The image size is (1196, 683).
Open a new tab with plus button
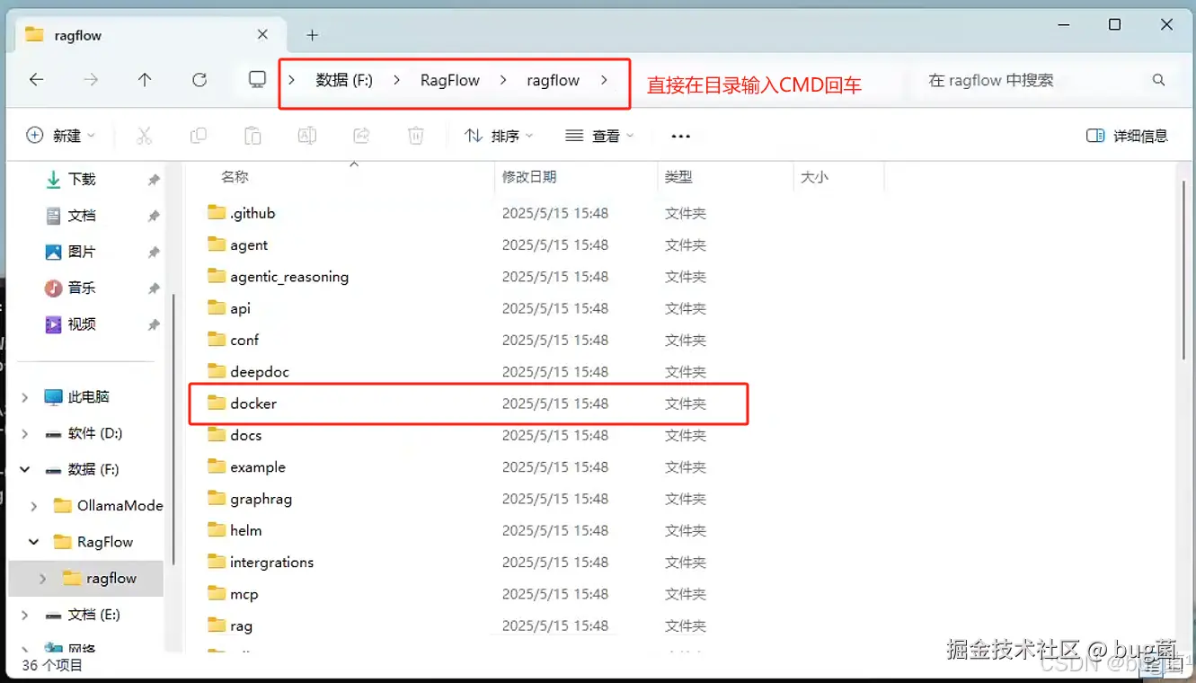click(312, 35)
